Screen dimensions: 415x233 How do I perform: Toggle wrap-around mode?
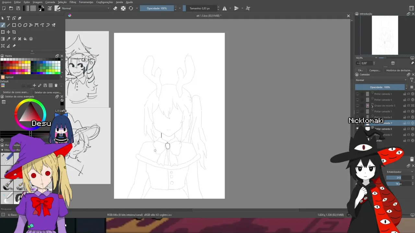248,8
